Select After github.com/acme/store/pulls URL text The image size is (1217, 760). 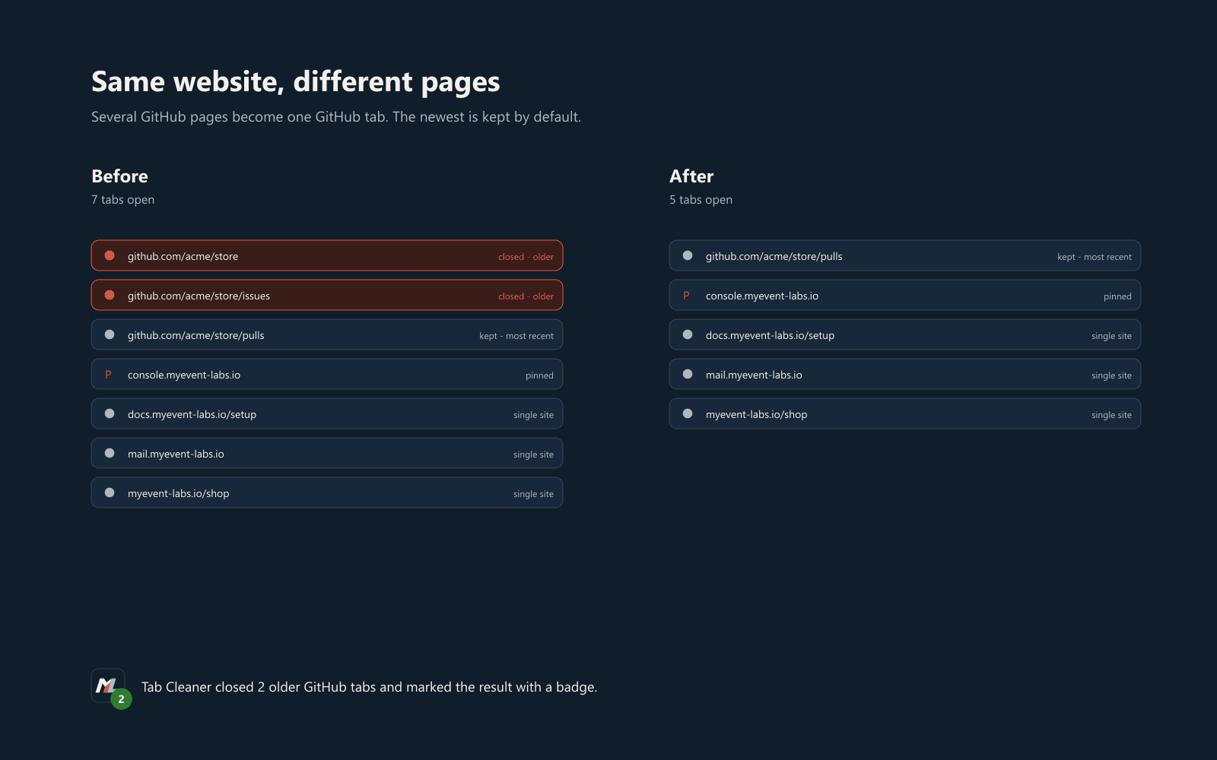(x=774, y=256)
